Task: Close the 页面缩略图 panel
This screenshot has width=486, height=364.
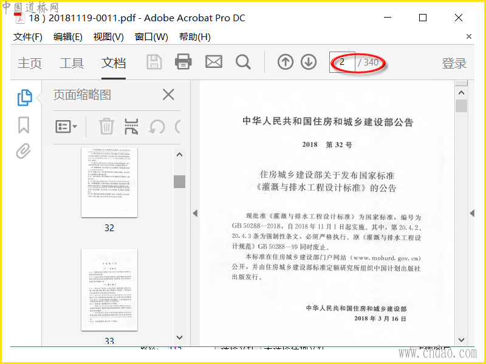Action: click(x=168, y=95)
